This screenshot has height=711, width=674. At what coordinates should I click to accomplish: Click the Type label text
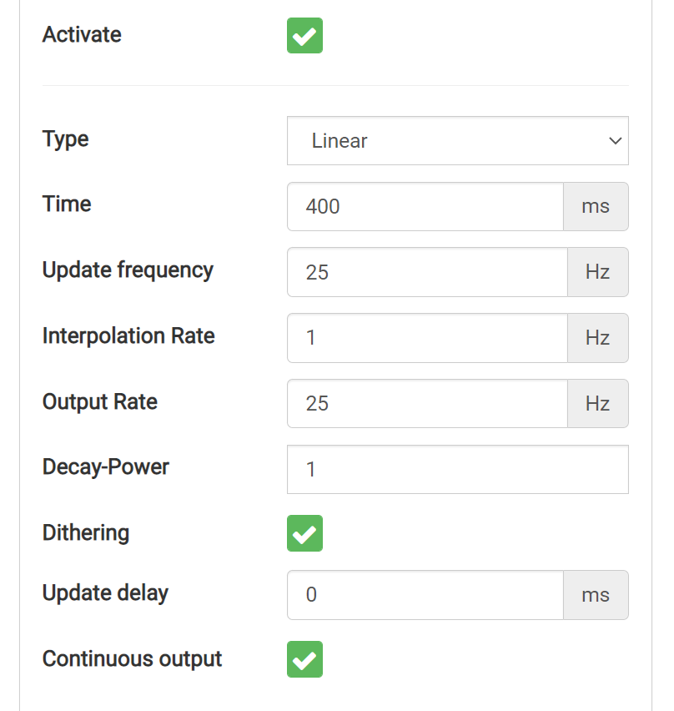coord(65,139)
